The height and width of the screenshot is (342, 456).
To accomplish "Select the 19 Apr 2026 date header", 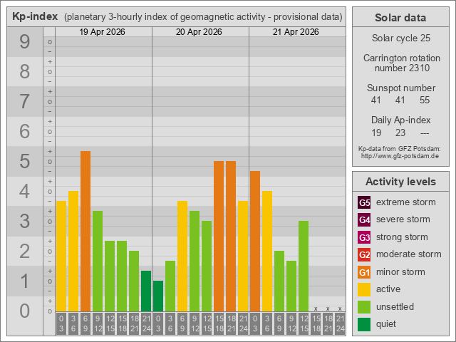I will [x=103, y=32].
